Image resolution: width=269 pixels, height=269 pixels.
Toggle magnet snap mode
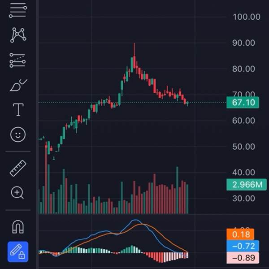pyautogui.click(x=18, y=226)
